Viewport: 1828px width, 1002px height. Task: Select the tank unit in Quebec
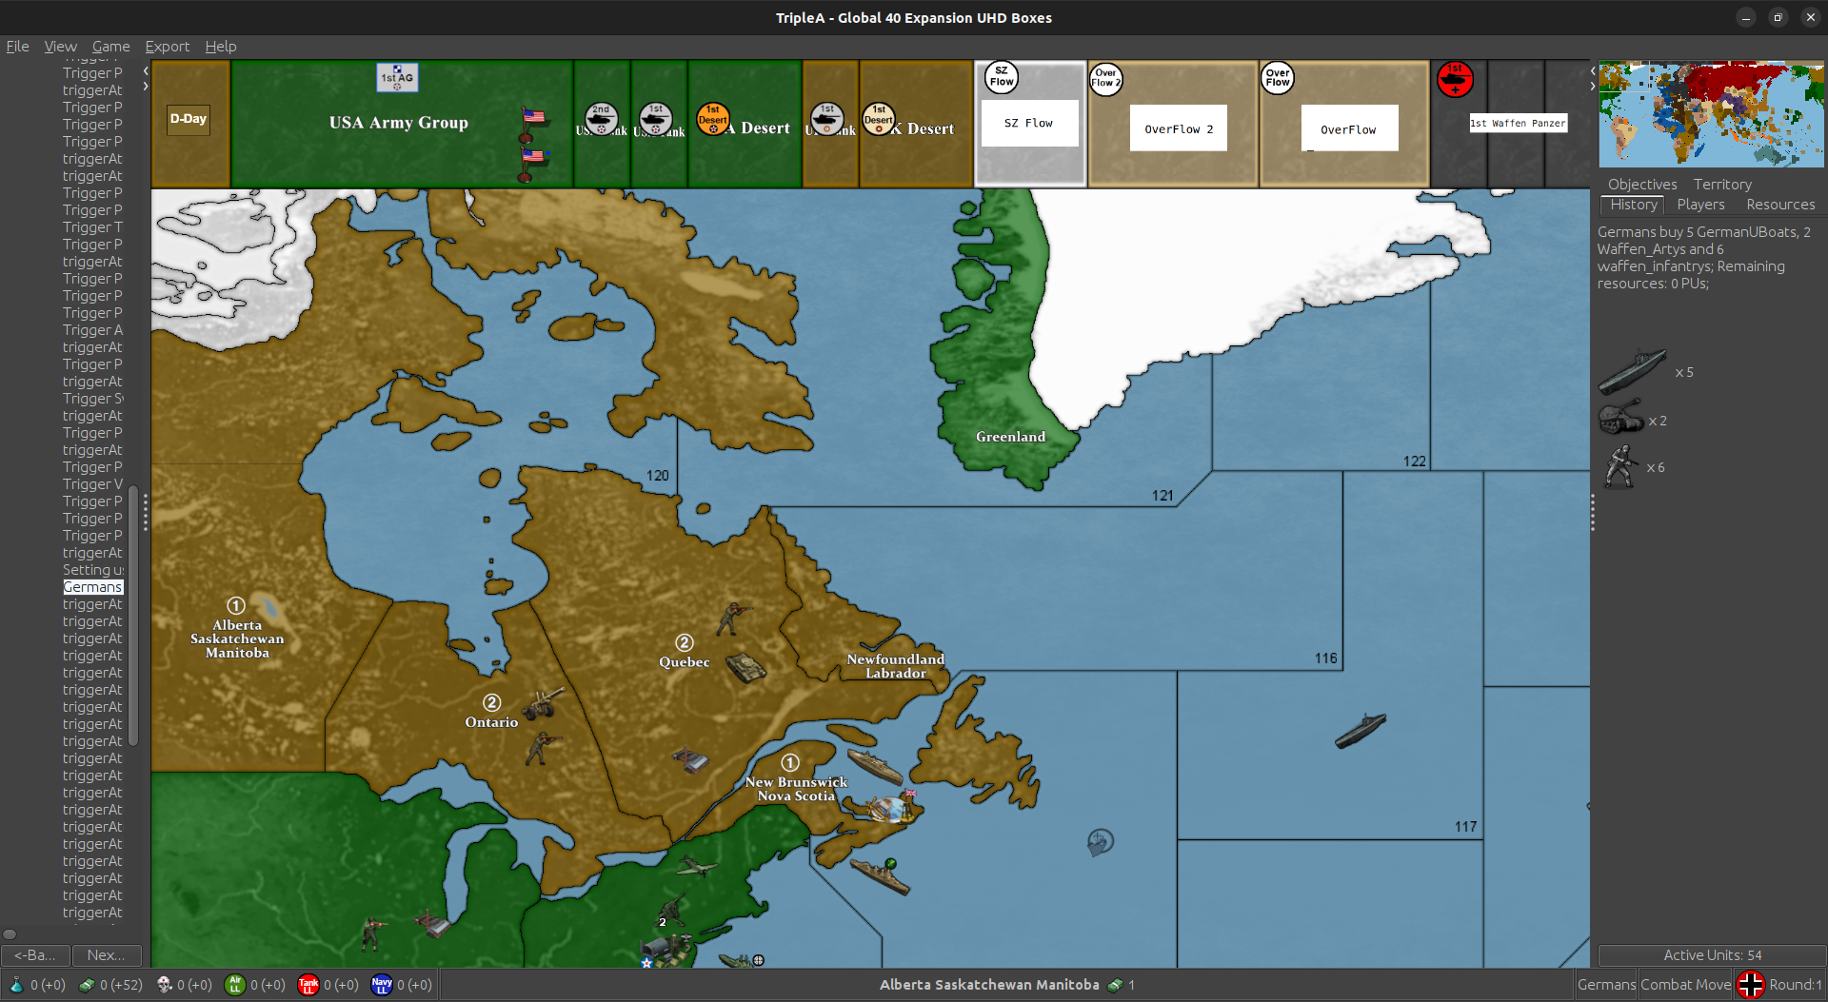(746, 666)
